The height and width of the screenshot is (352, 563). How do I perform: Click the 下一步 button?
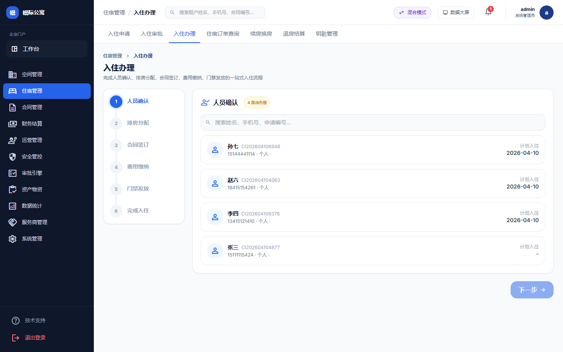[532, 290]
